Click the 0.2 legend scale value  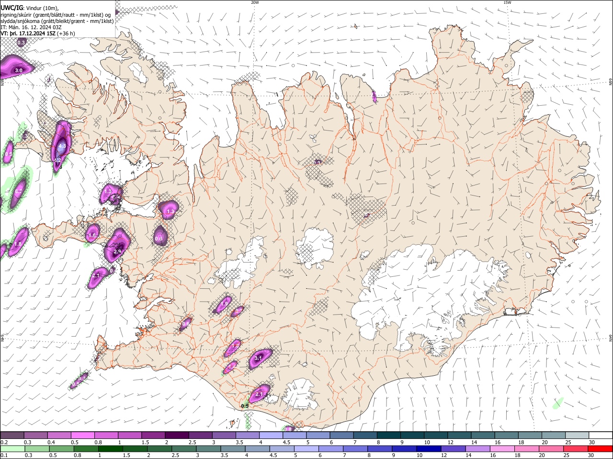[4, 442]
